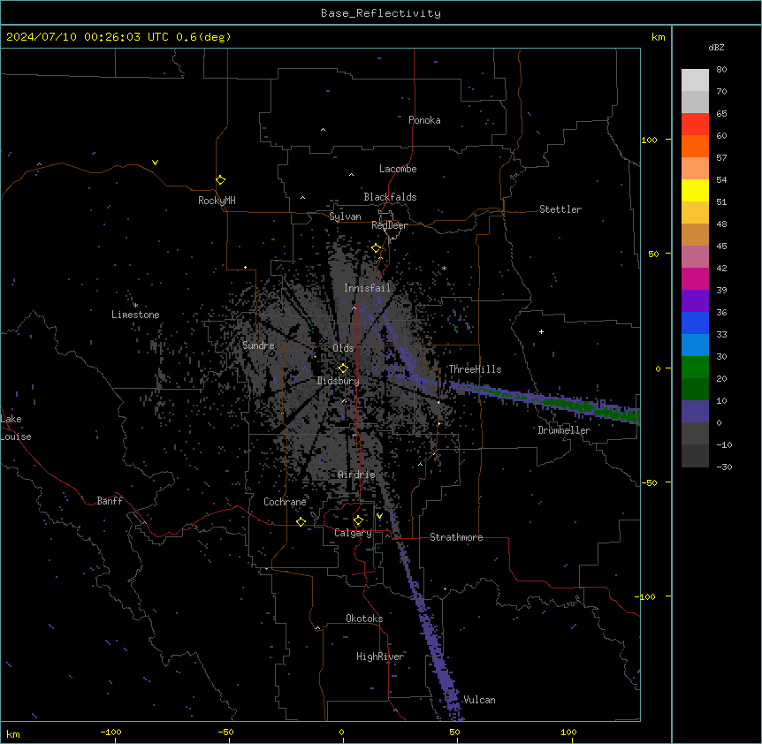Viewport: 762px width, 744px height.
Task: Click the yellow diamond marker above Calgary label
Action: [358, 520]
